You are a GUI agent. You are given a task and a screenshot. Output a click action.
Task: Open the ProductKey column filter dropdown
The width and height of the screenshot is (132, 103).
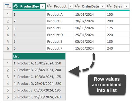click(x=43, y=6)
